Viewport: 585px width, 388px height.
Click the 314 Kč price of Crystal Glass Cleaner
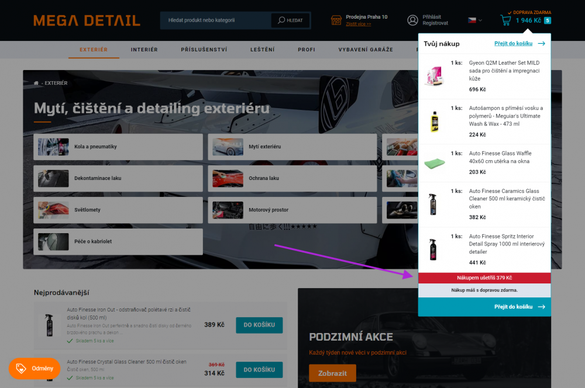click(x=215, y=373)
